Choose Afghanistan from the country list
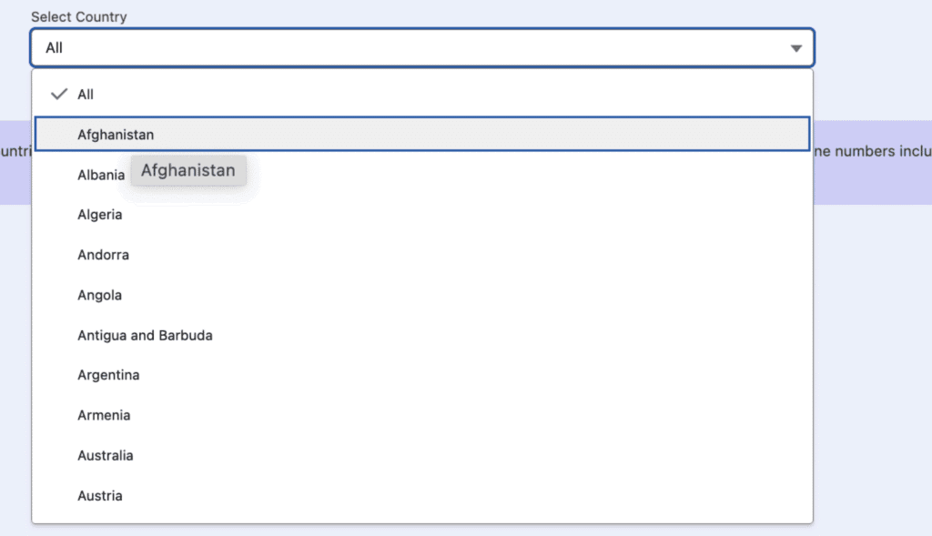 (x=116, y=135)
